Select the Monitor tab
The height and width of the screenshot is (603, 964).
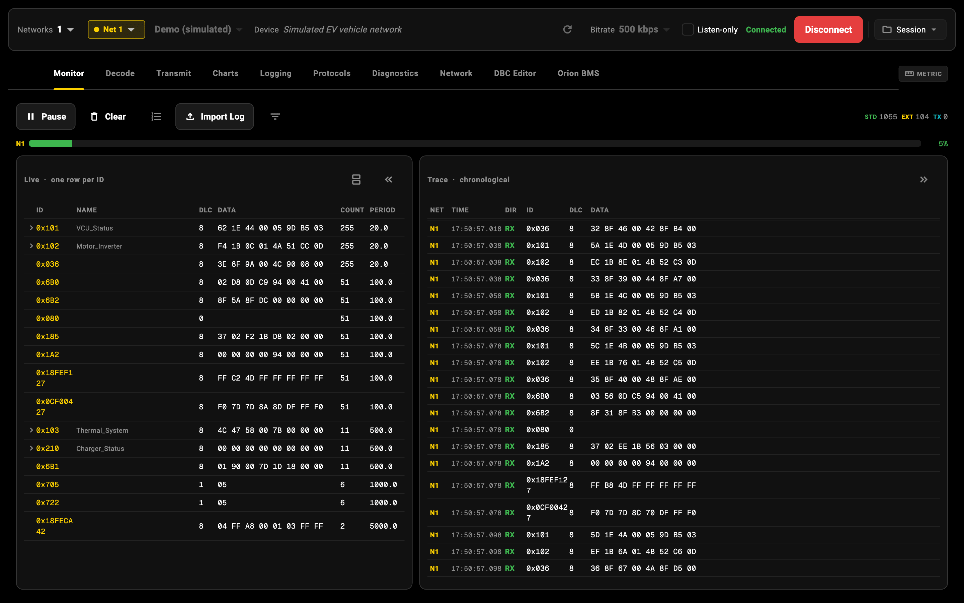coord(69,73)
